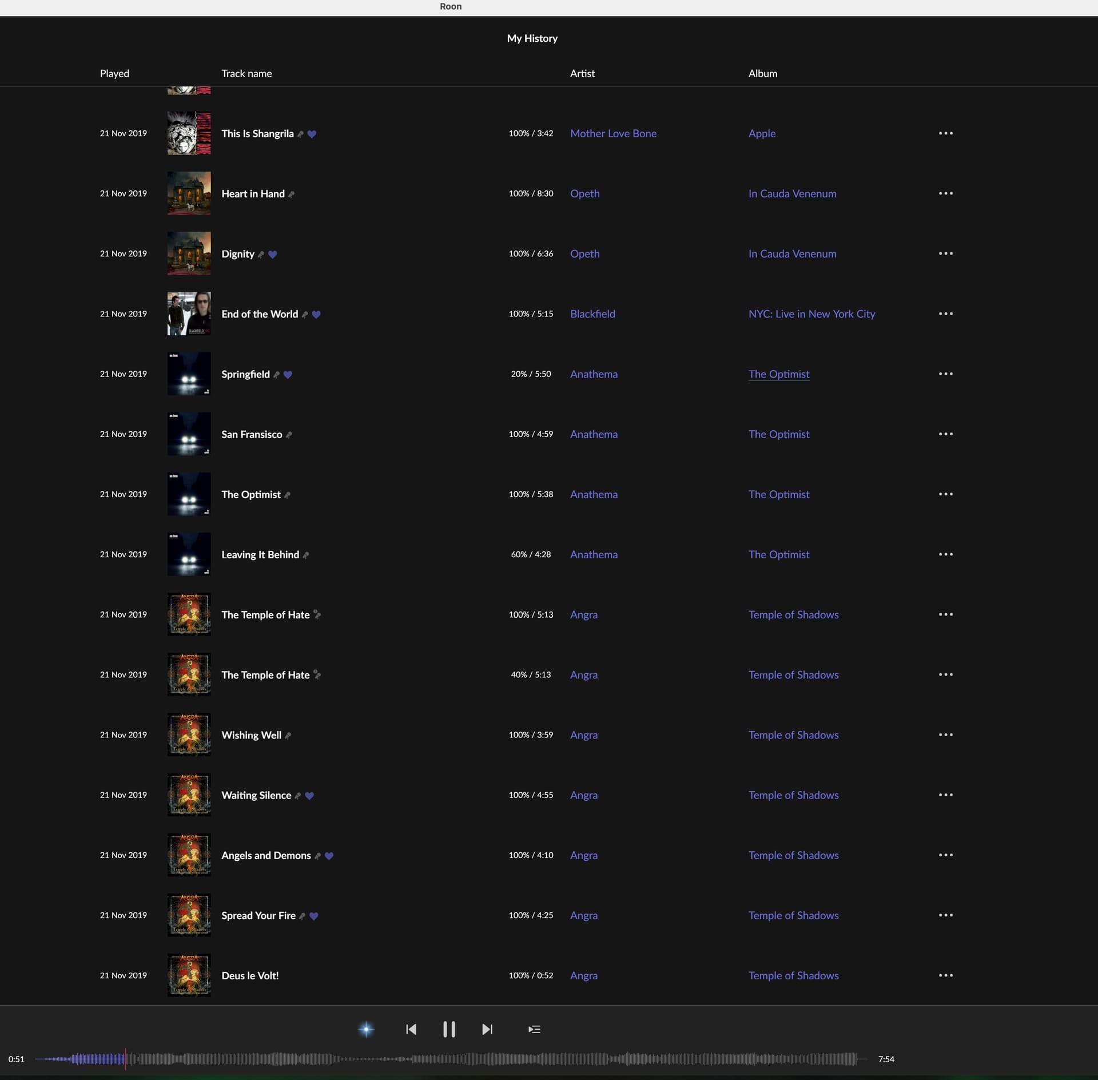Click the microphone icon next to The Optimist track
The width and height of the screenshot is (1098, 1080).
click(x=287, y=495)
